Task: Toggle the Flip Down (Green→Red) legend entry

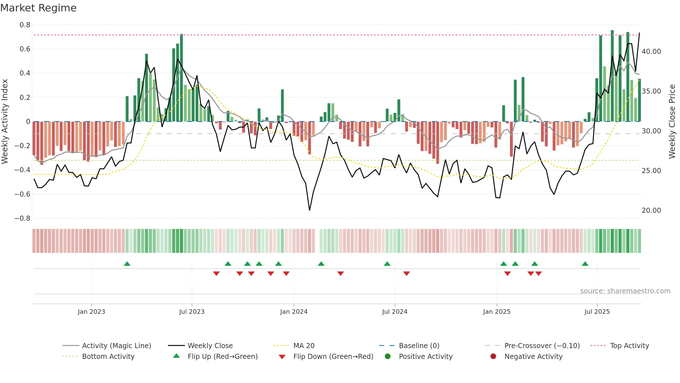Action: tap(326, 356)
